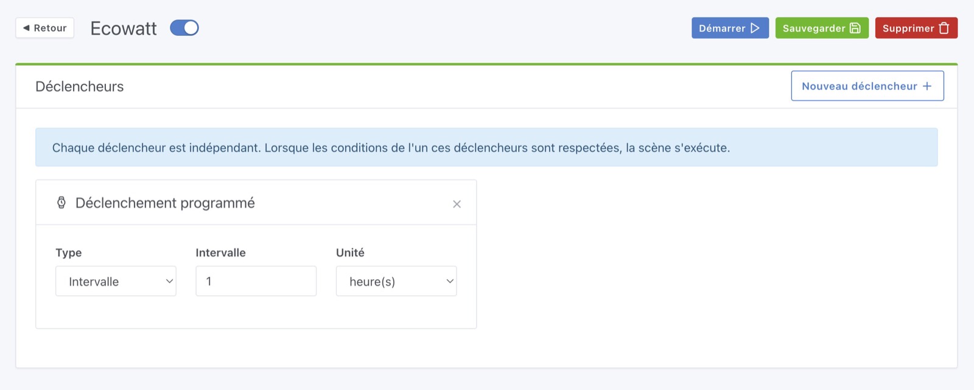This screenshot has width=974, height=390.
Task: Click the plus icon on Nouveau déclencheur
Action: [928, 86]
